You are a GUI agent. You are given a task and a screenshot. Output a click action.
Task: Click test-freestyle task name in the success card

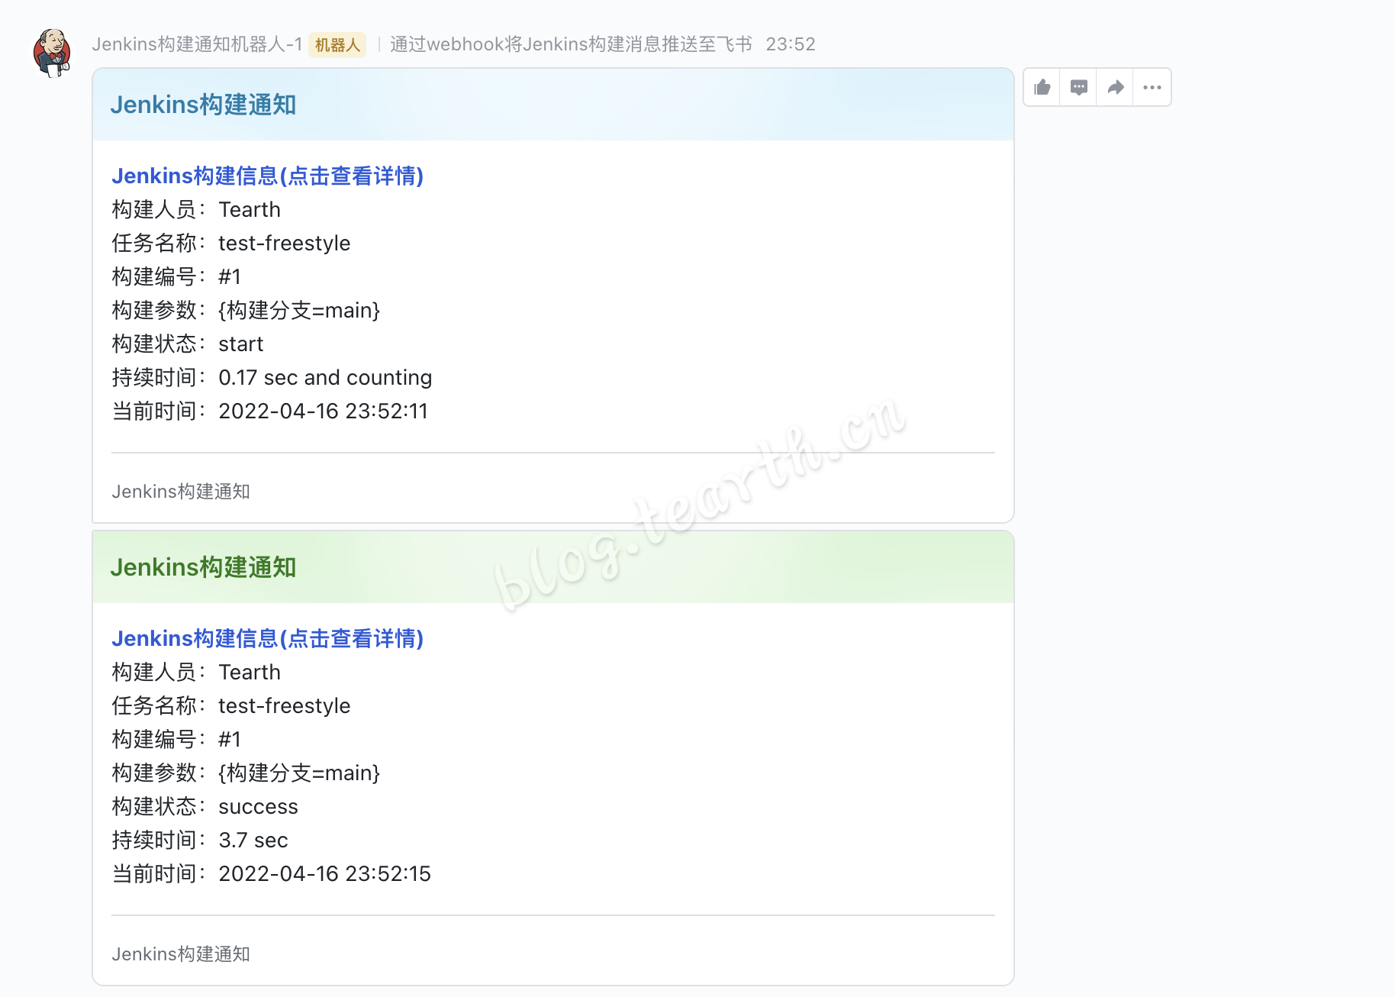284,706
